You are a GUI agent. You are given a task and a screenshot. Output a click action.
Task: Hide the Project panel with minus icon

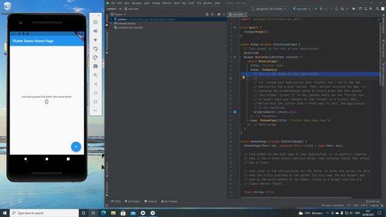click(x=224, y=14)
